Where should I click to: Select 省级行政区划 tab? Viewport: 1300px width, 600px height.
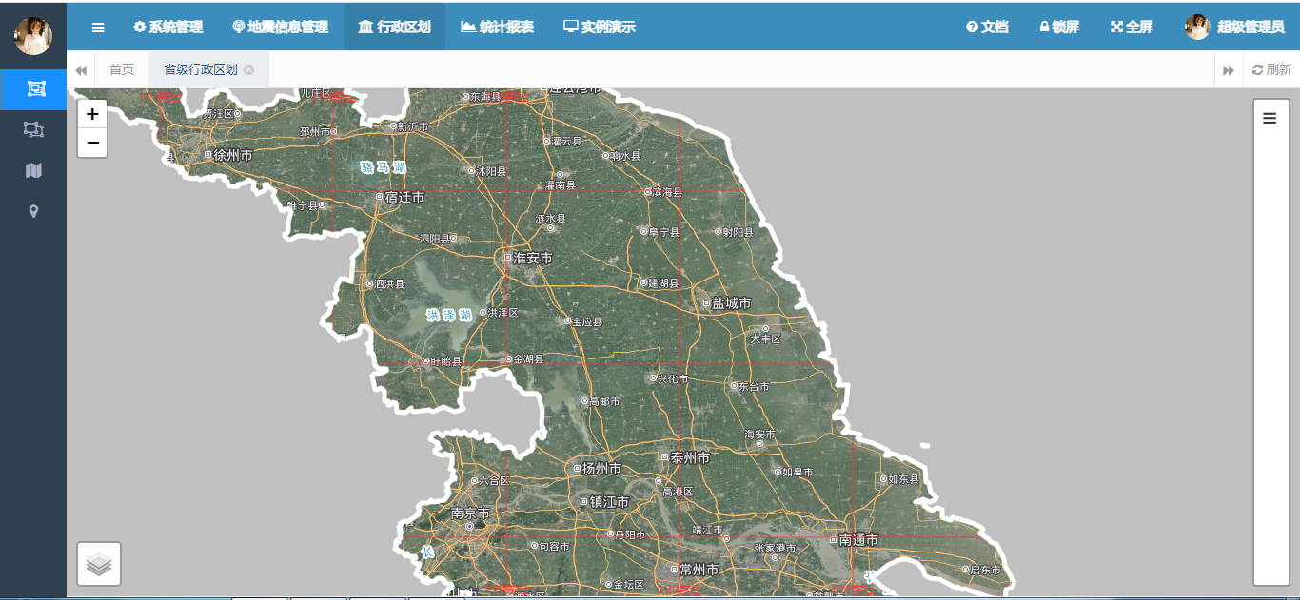point(201,69)
